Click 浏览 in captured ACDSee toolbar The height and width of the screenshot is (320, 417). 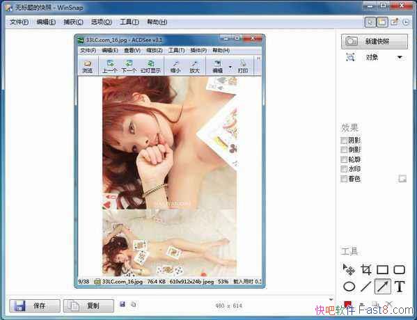[87, 67]
